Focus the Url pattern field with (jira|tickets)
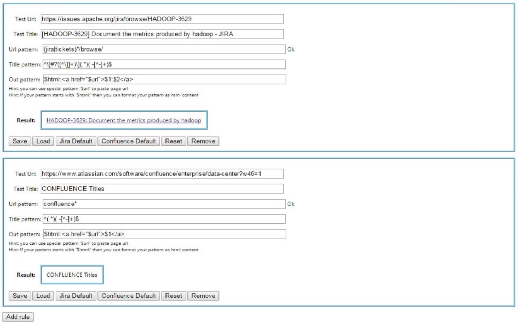The image size is (518, 324). click(163, 49)
